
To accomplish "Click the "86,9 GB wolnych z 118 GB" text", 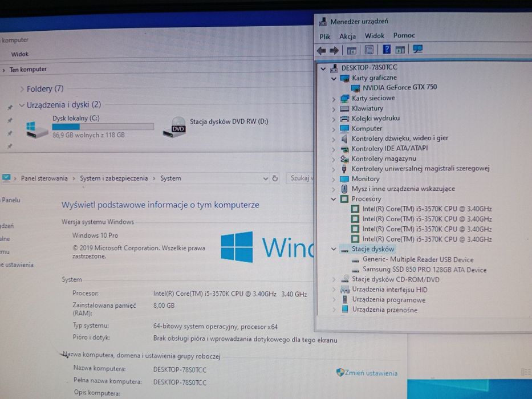I will point(88,135).
